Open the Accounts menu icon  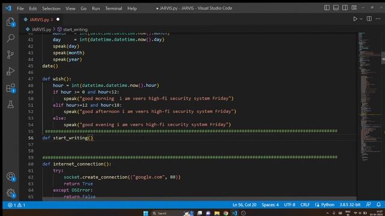pyautogui.click(x=11, y=176)
